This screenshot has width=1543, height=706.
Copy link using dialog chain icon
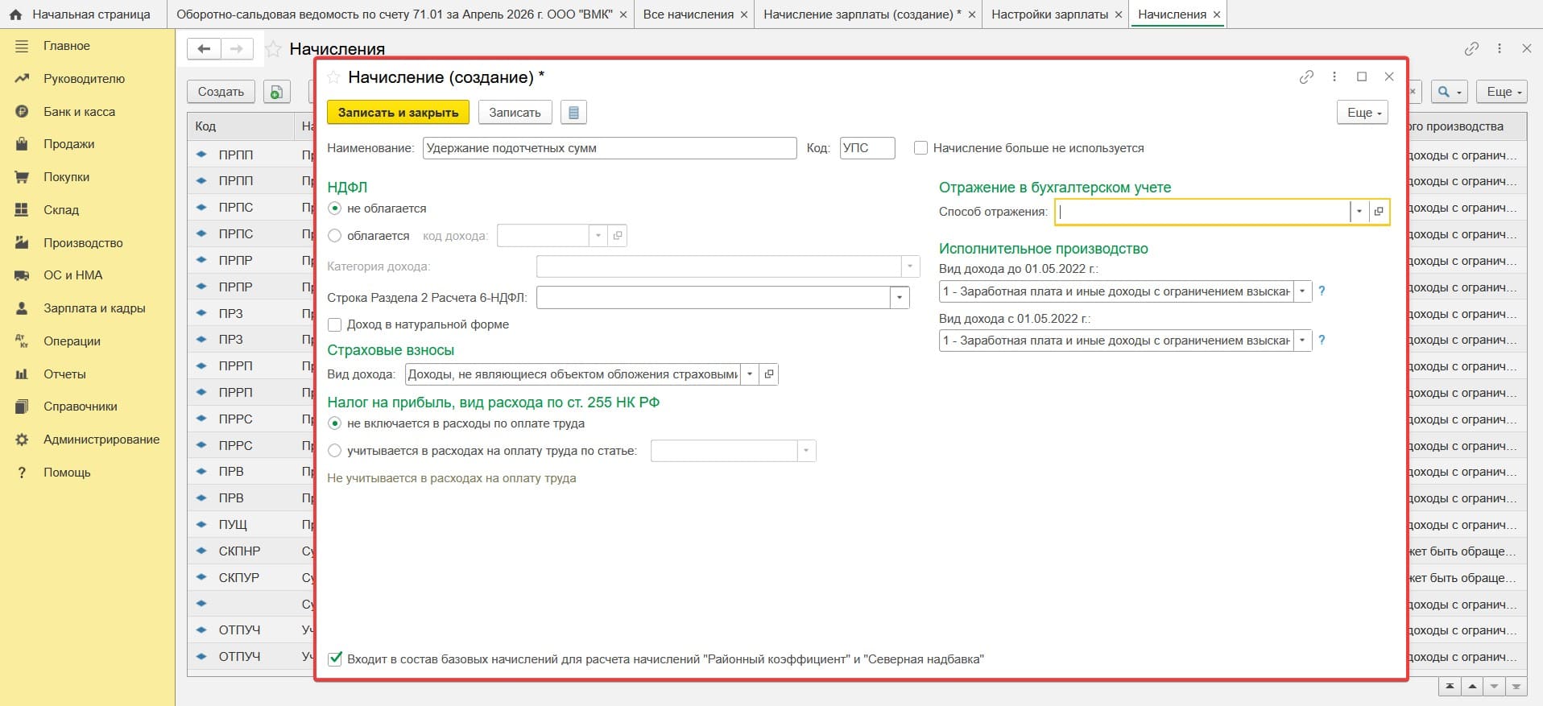1306,76
